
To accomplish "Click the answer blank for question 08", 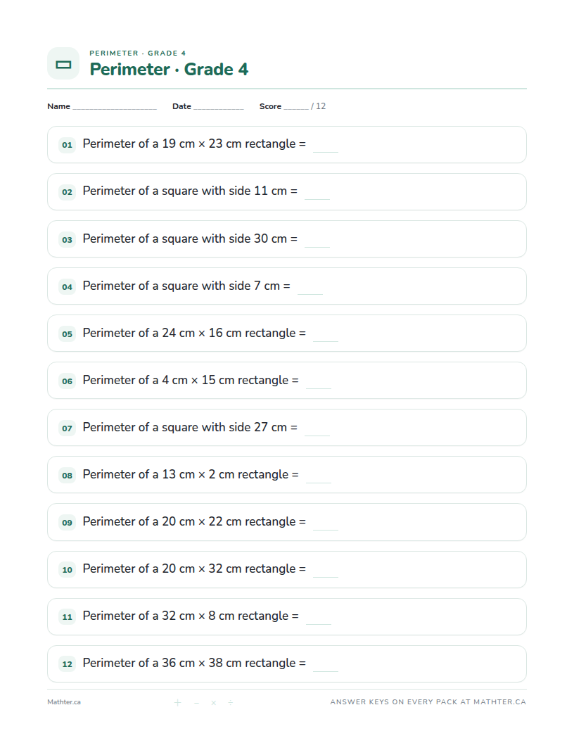I will point(319,477).
